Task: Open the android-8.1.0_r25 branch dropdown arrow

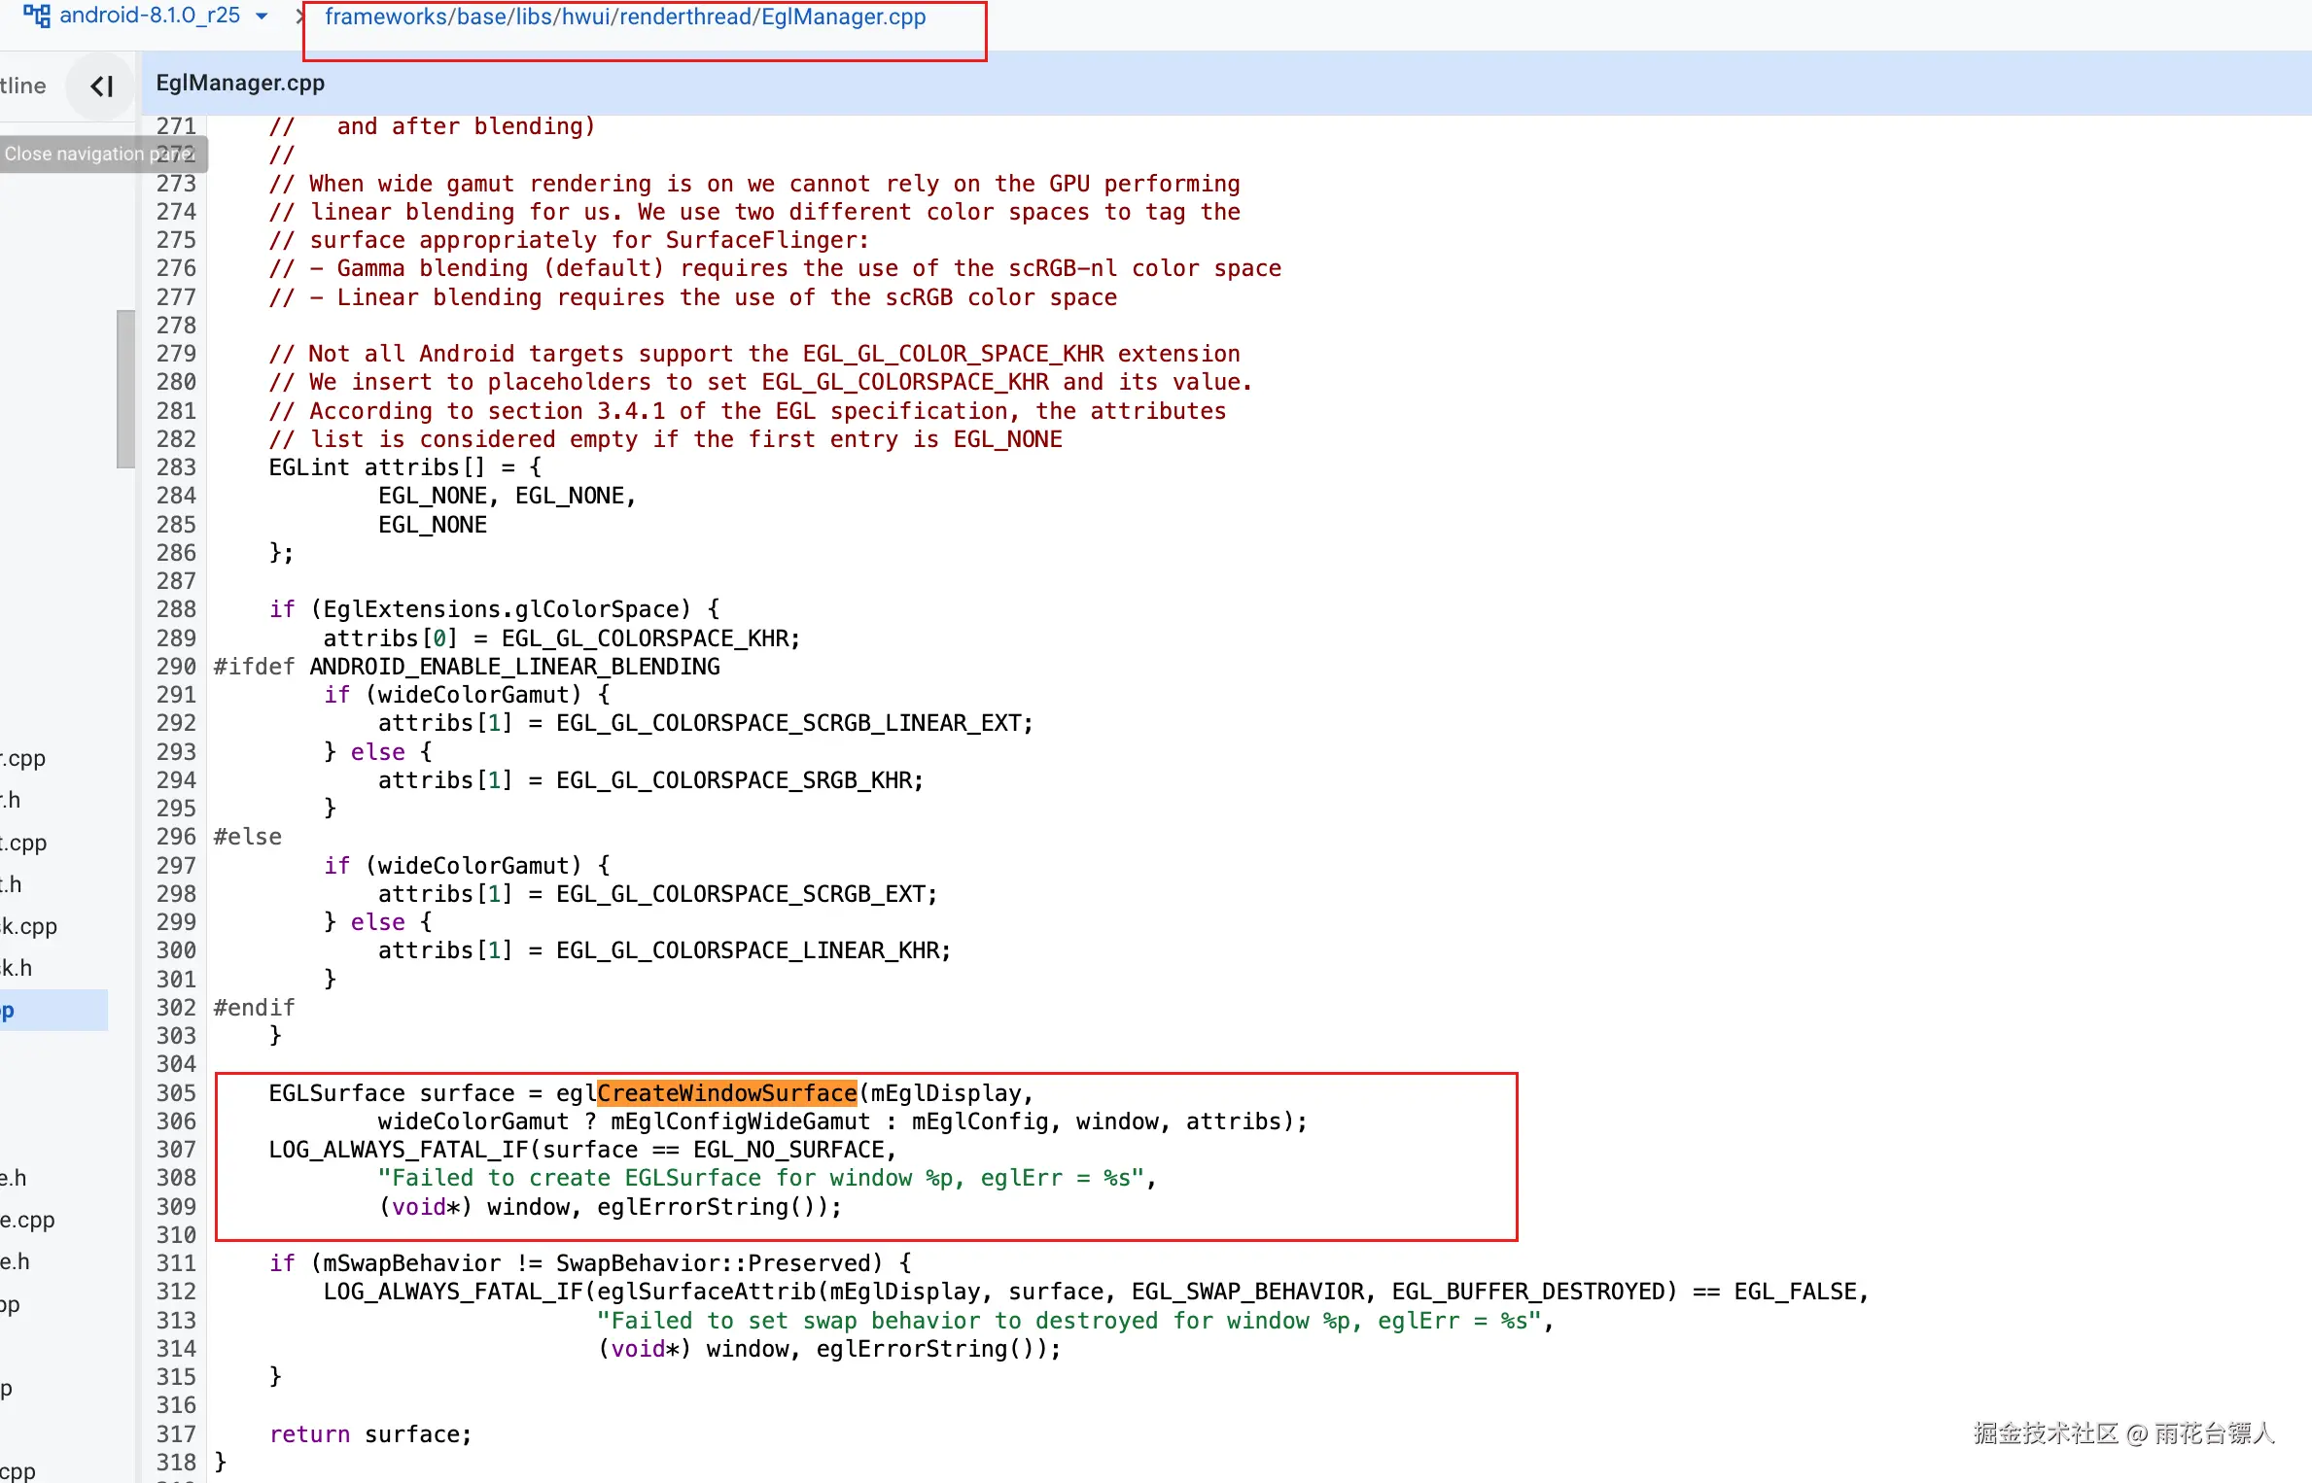Action: [x=262, y=17]
